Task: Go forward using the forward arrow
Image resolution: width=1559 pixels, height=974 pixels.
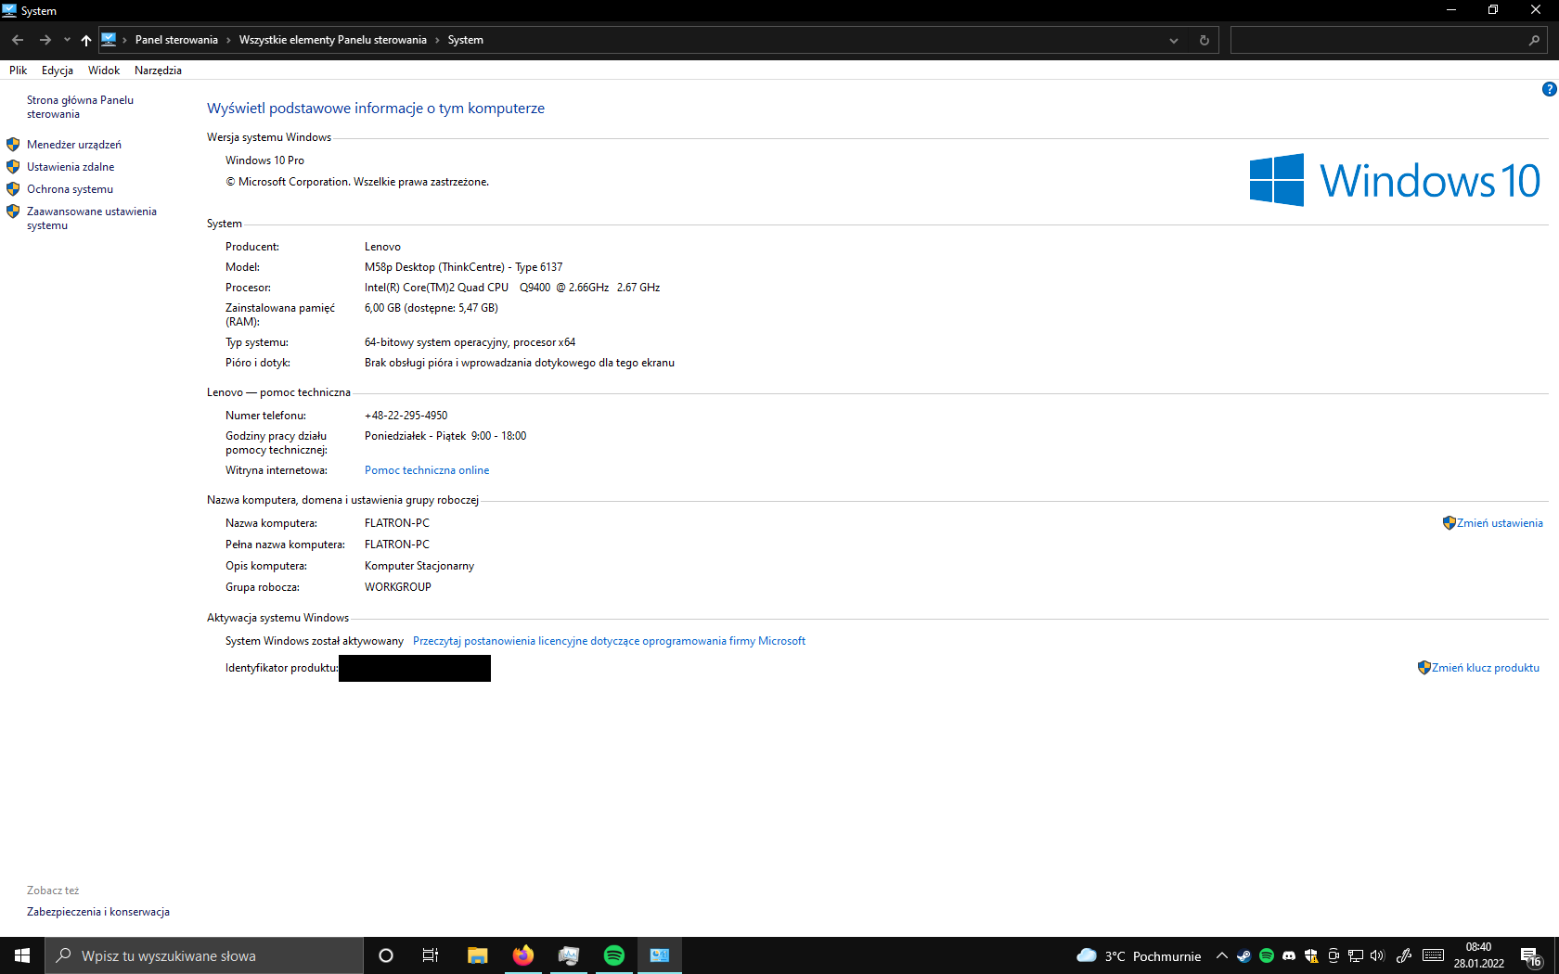Action: tap(45, 40)
